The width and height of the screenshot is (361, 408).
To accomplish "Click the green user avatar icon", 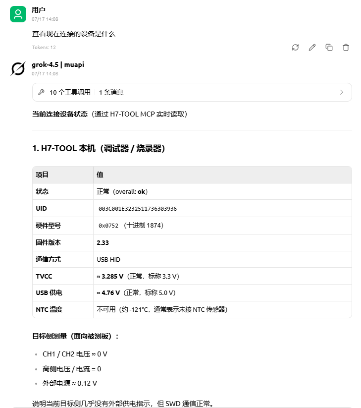I will (x=18, y=14).
